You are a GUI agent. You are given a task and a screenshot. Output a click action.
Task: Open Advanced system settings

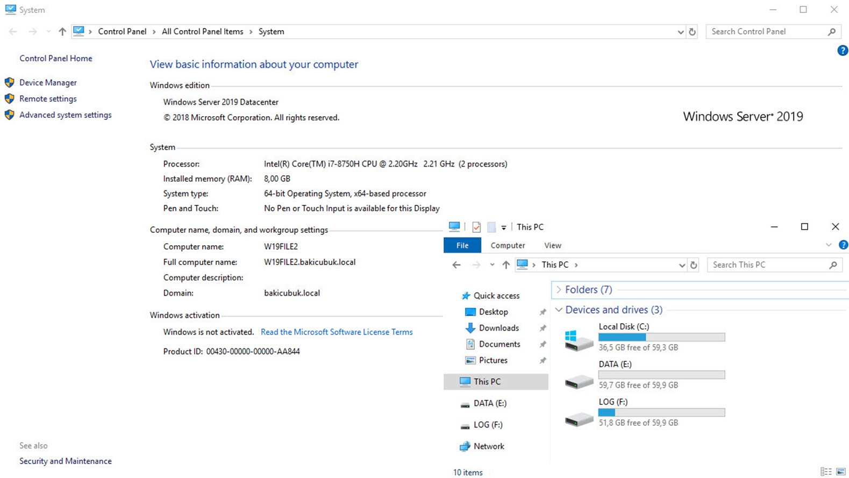point(66,115)
